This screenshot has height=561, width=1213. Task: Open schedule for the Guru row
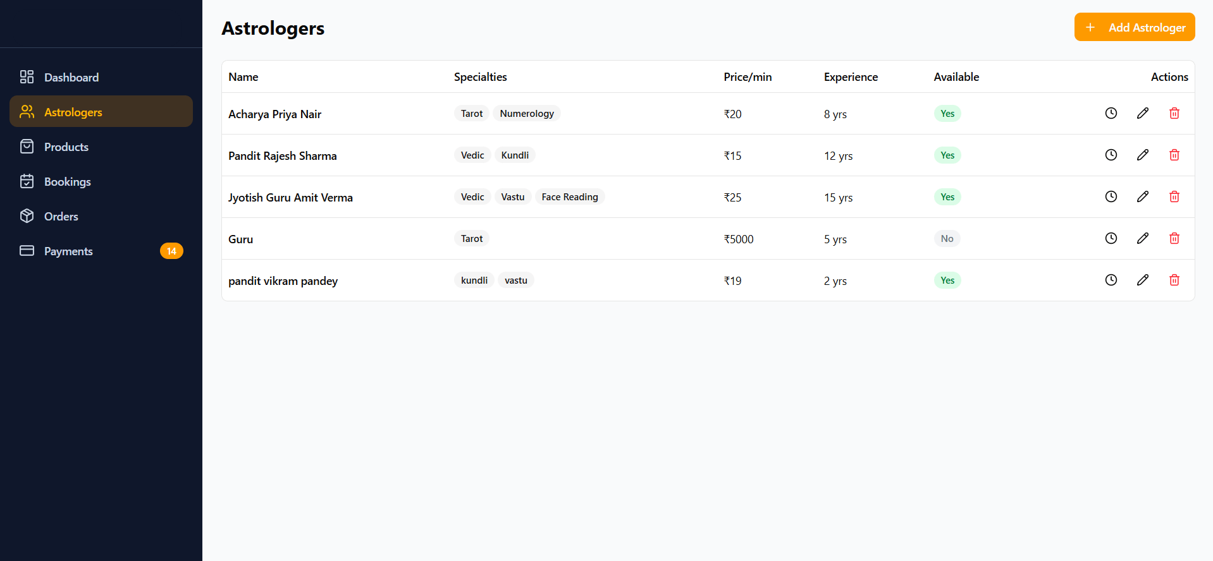click(x=1111, y=238)
